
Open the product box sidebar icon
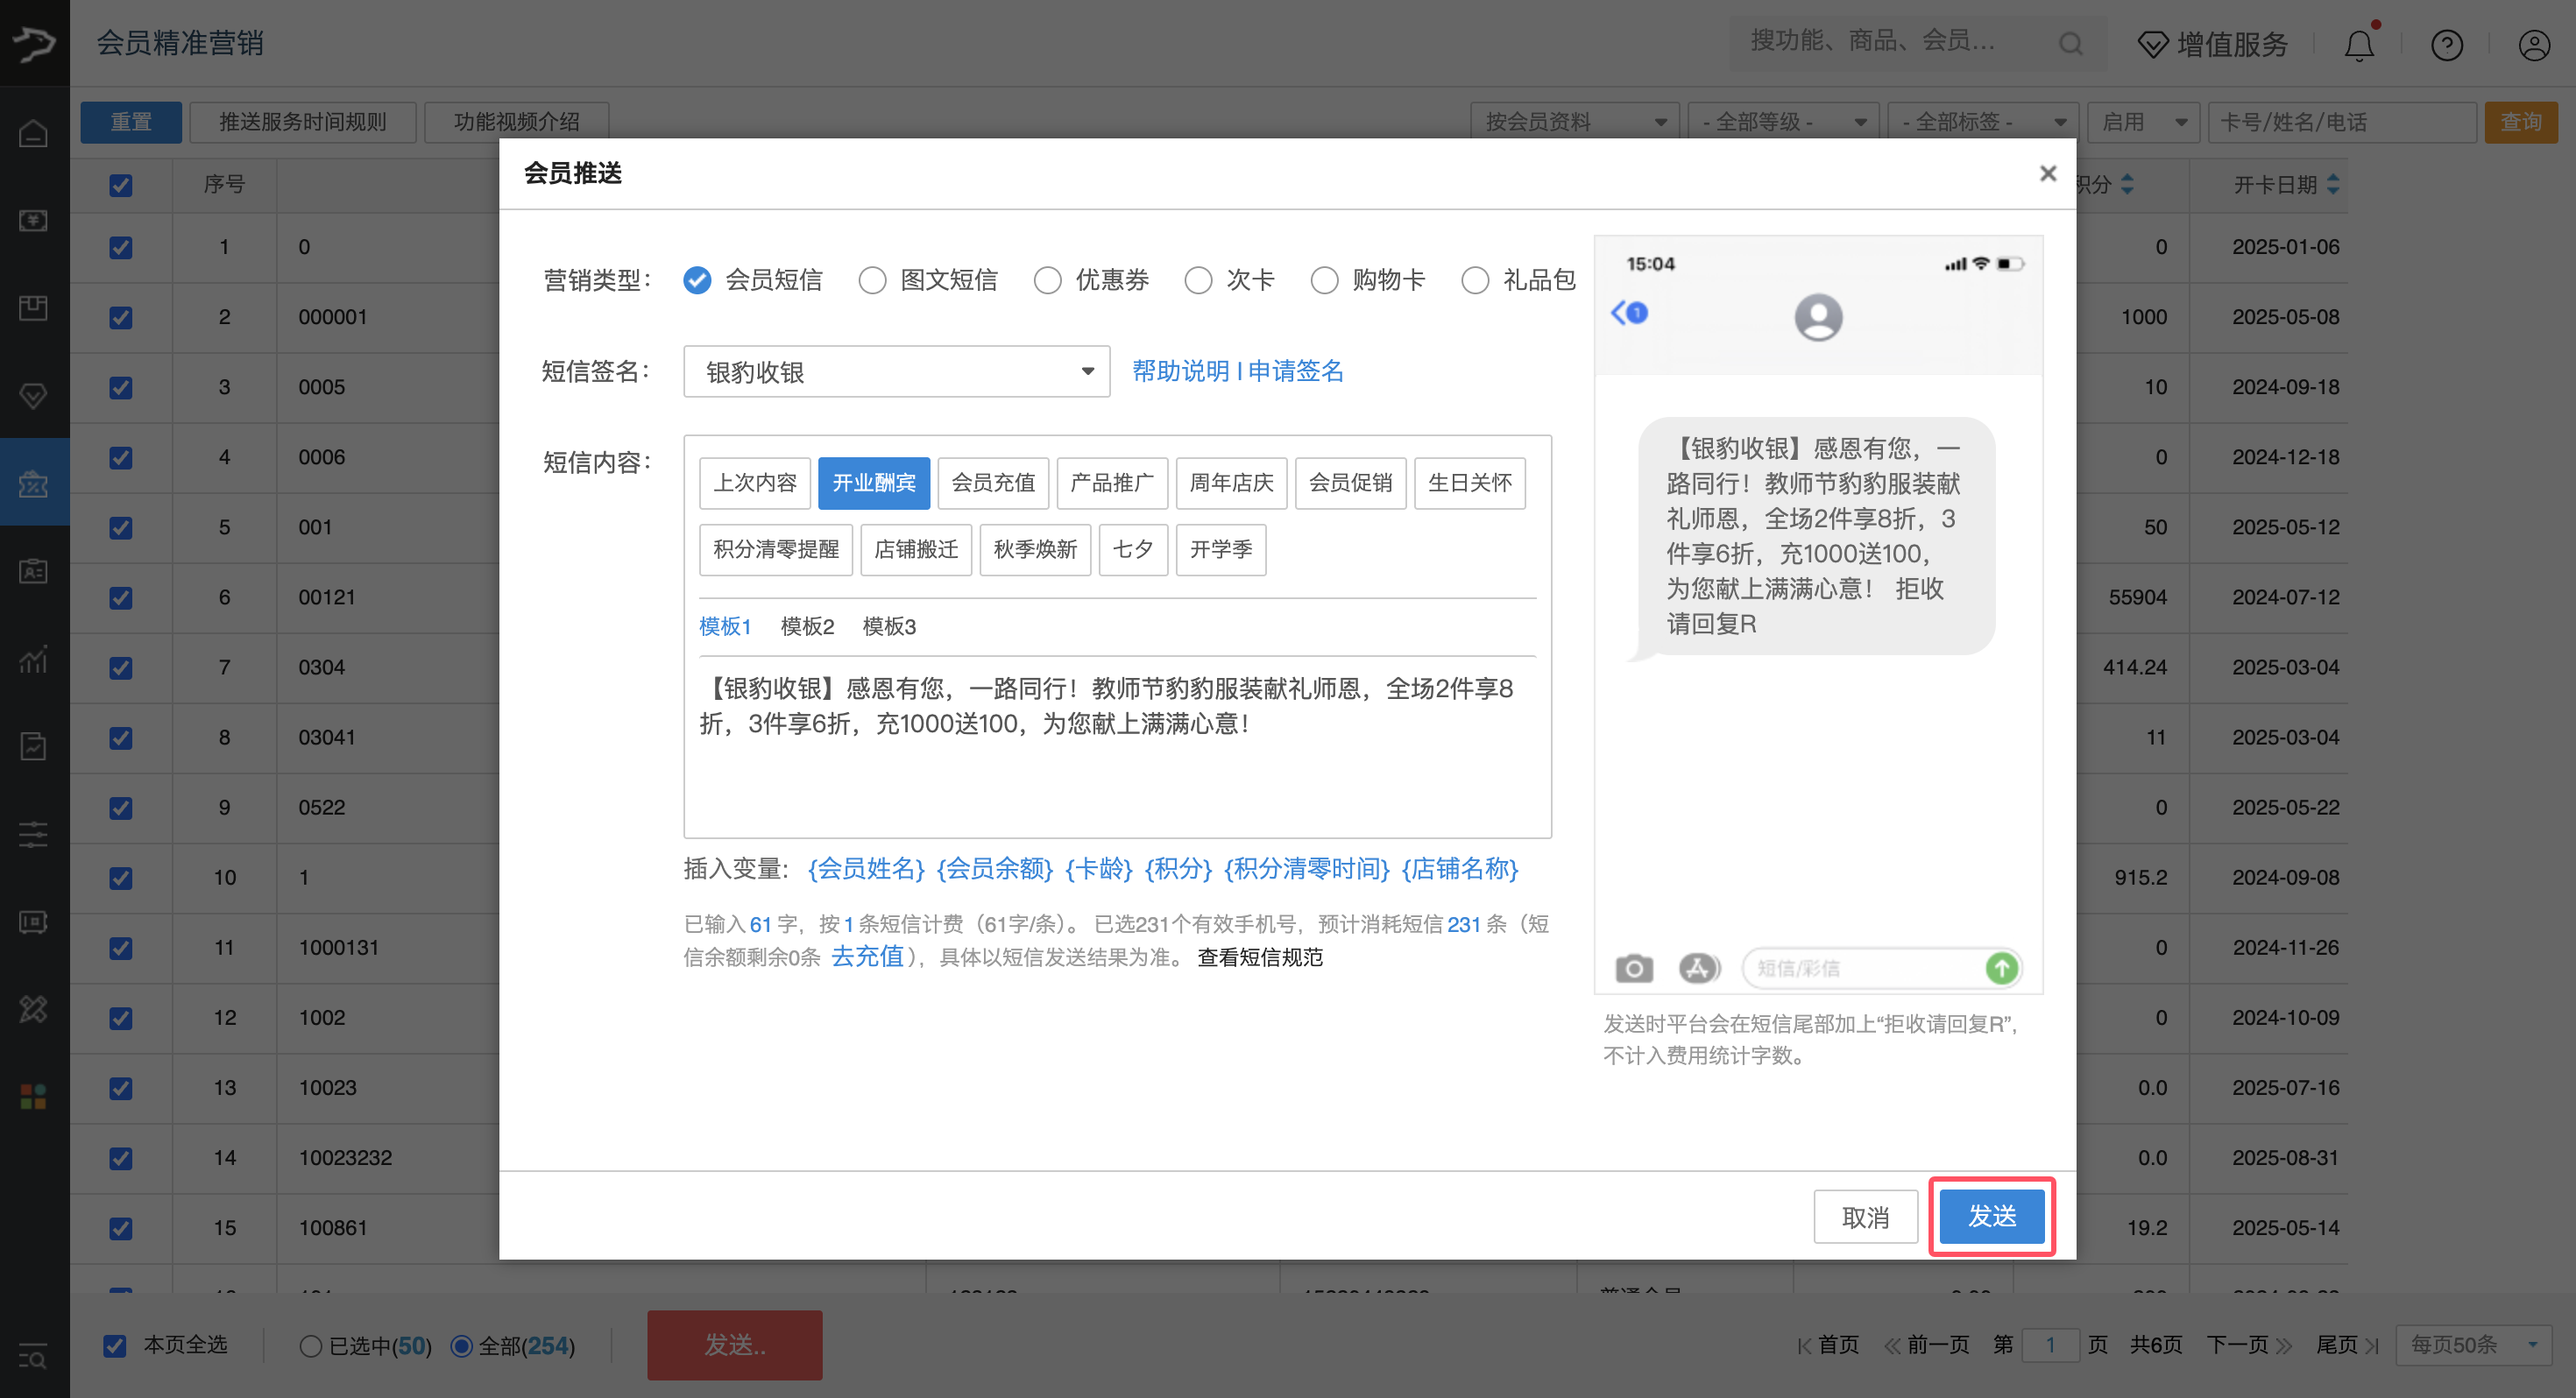click(x=33, y=309)
